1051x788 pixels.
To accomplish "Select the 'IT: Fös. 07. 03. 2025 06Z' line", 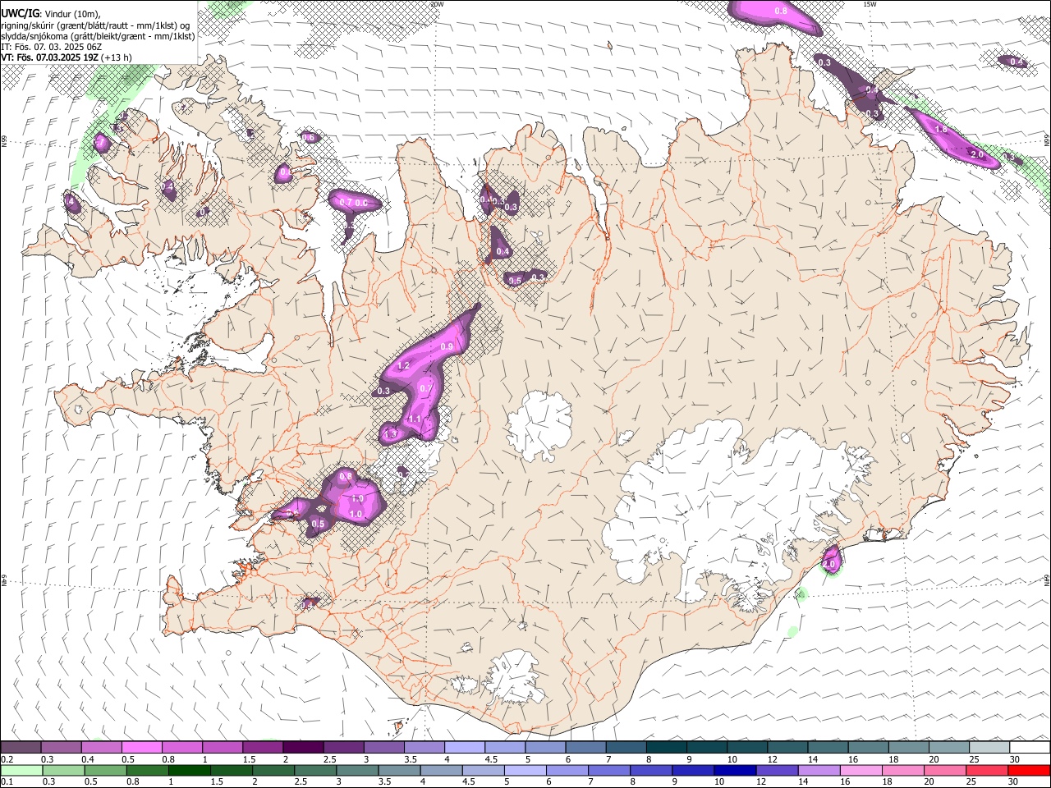I will 51,47.
